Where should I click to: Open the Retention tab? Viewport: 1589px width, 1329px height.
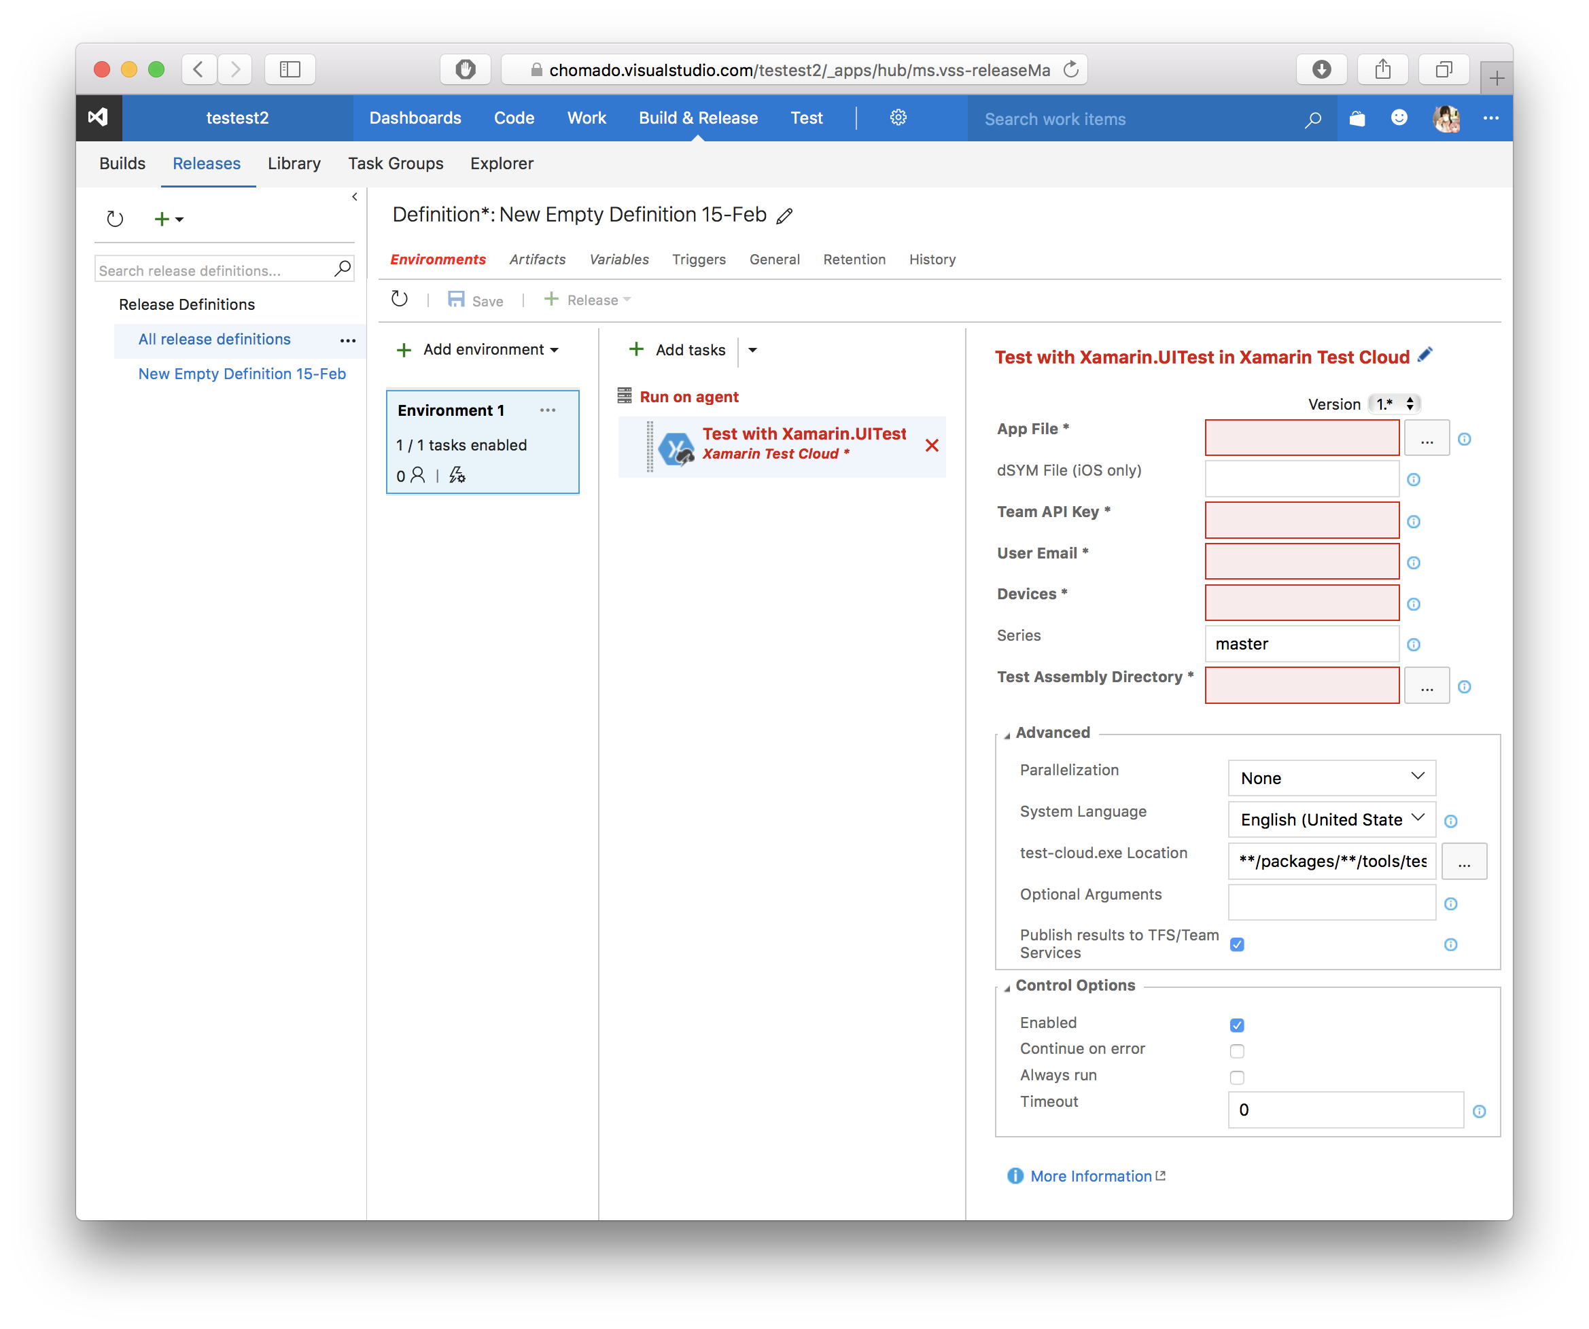click(x=854, y=260)
